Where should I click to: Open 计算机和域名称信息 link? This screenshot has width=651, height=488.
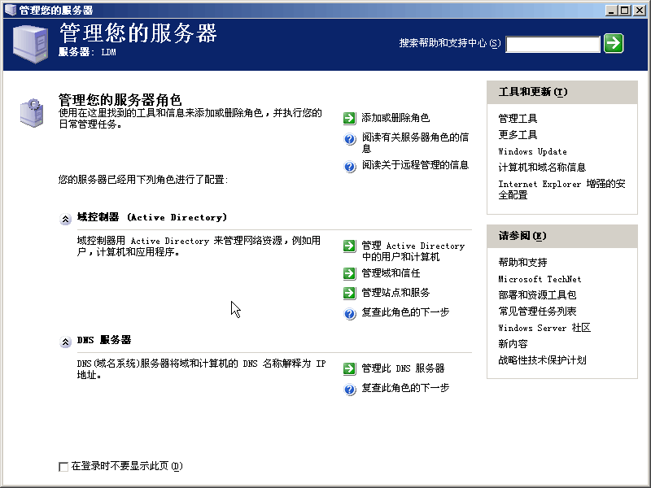(x=542, y=168)
